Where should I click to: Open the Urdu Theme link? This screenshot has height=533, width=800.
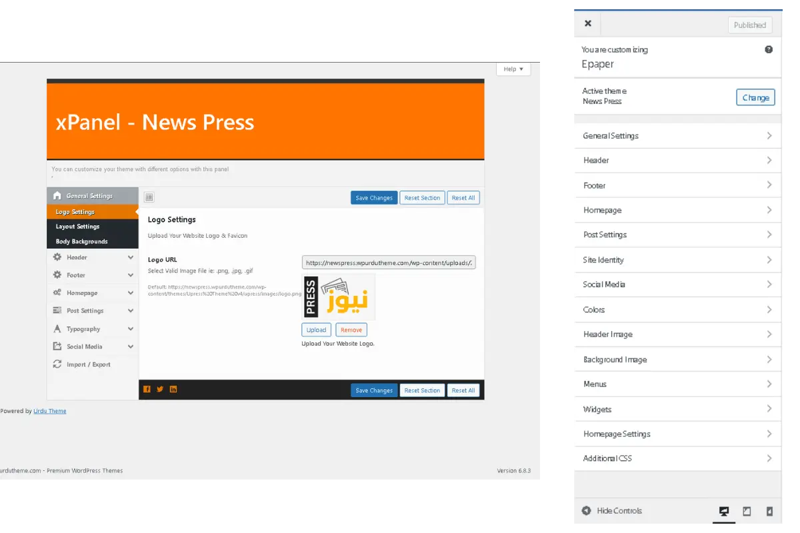(x=50, y=411)
